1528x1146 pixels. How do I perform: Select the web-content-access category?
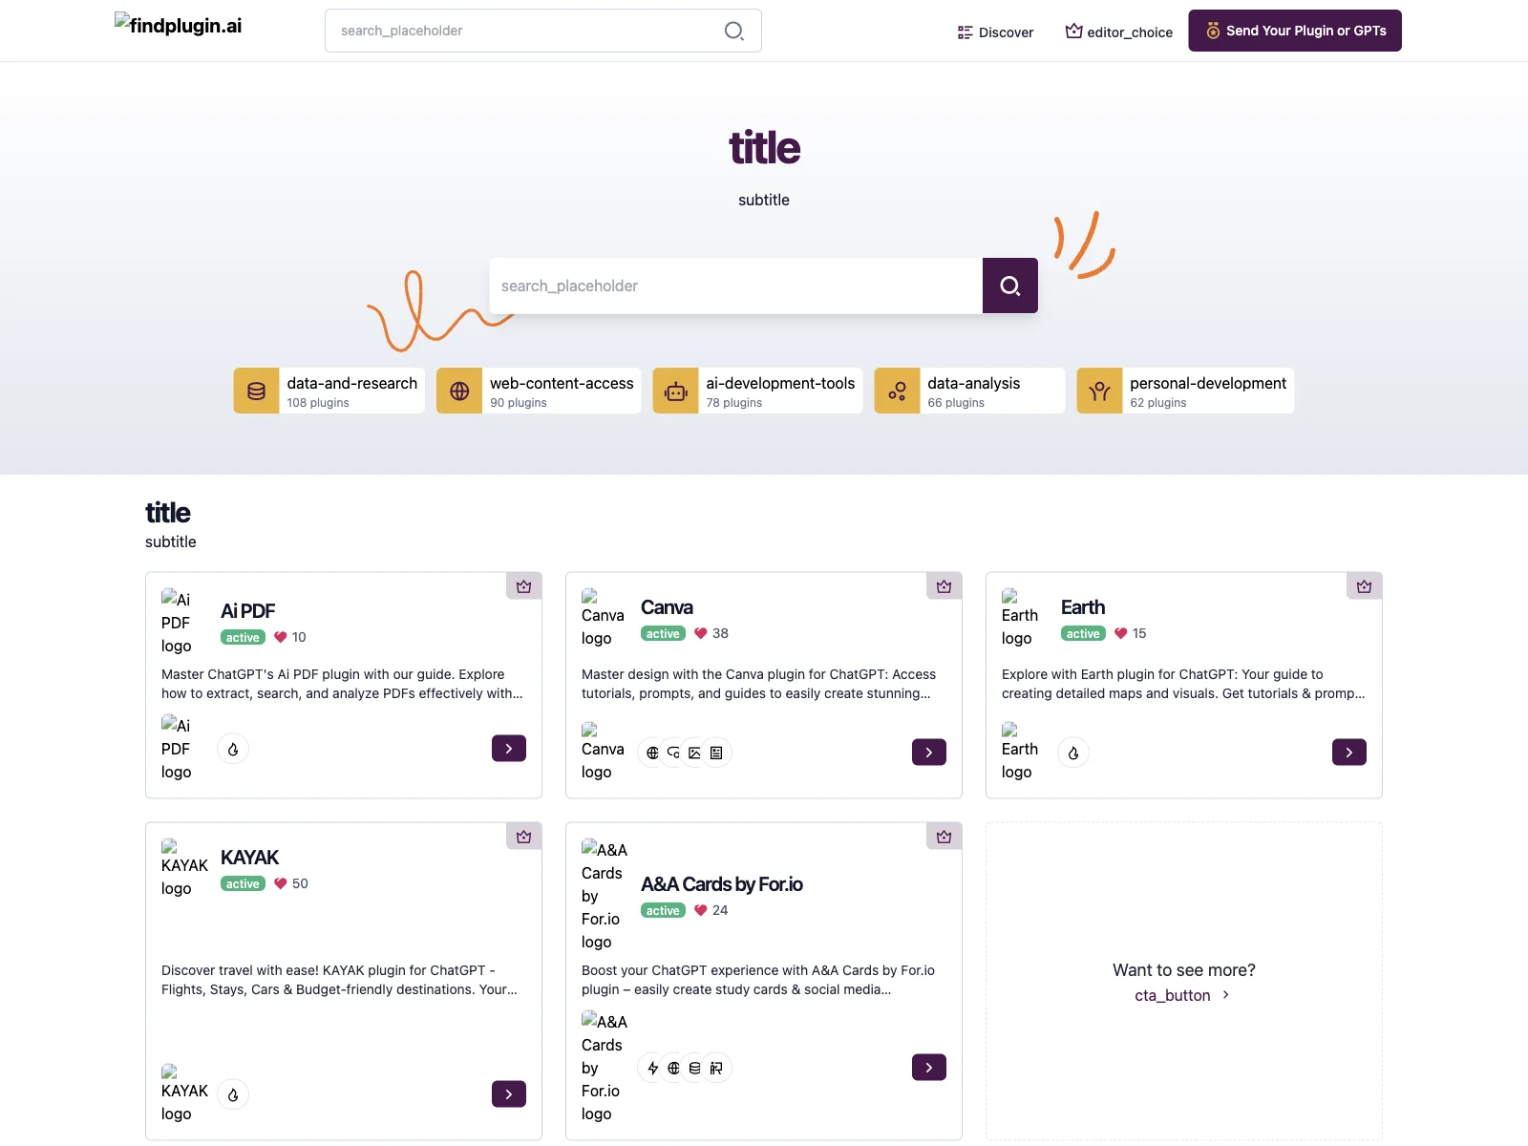(x=539, y=391)
